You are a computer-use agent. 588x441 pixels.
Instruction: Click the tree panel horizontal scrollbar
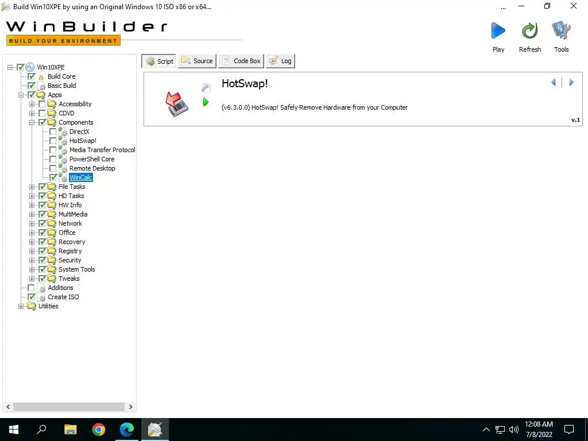[x=69, y=407]
